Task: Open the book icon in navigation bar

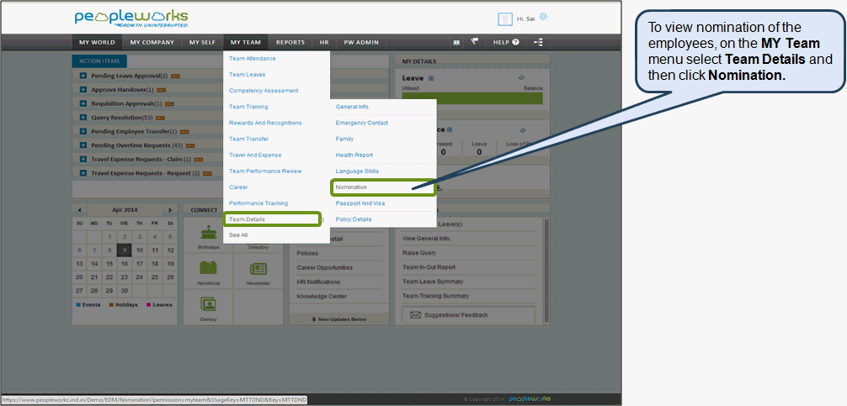Action: 456,43
